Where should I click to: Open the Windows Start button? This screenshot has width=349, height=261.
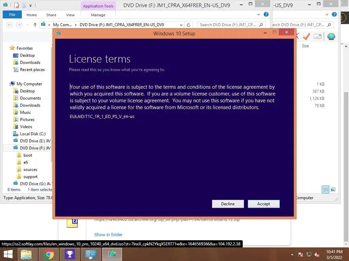click(x=8, y=254)
